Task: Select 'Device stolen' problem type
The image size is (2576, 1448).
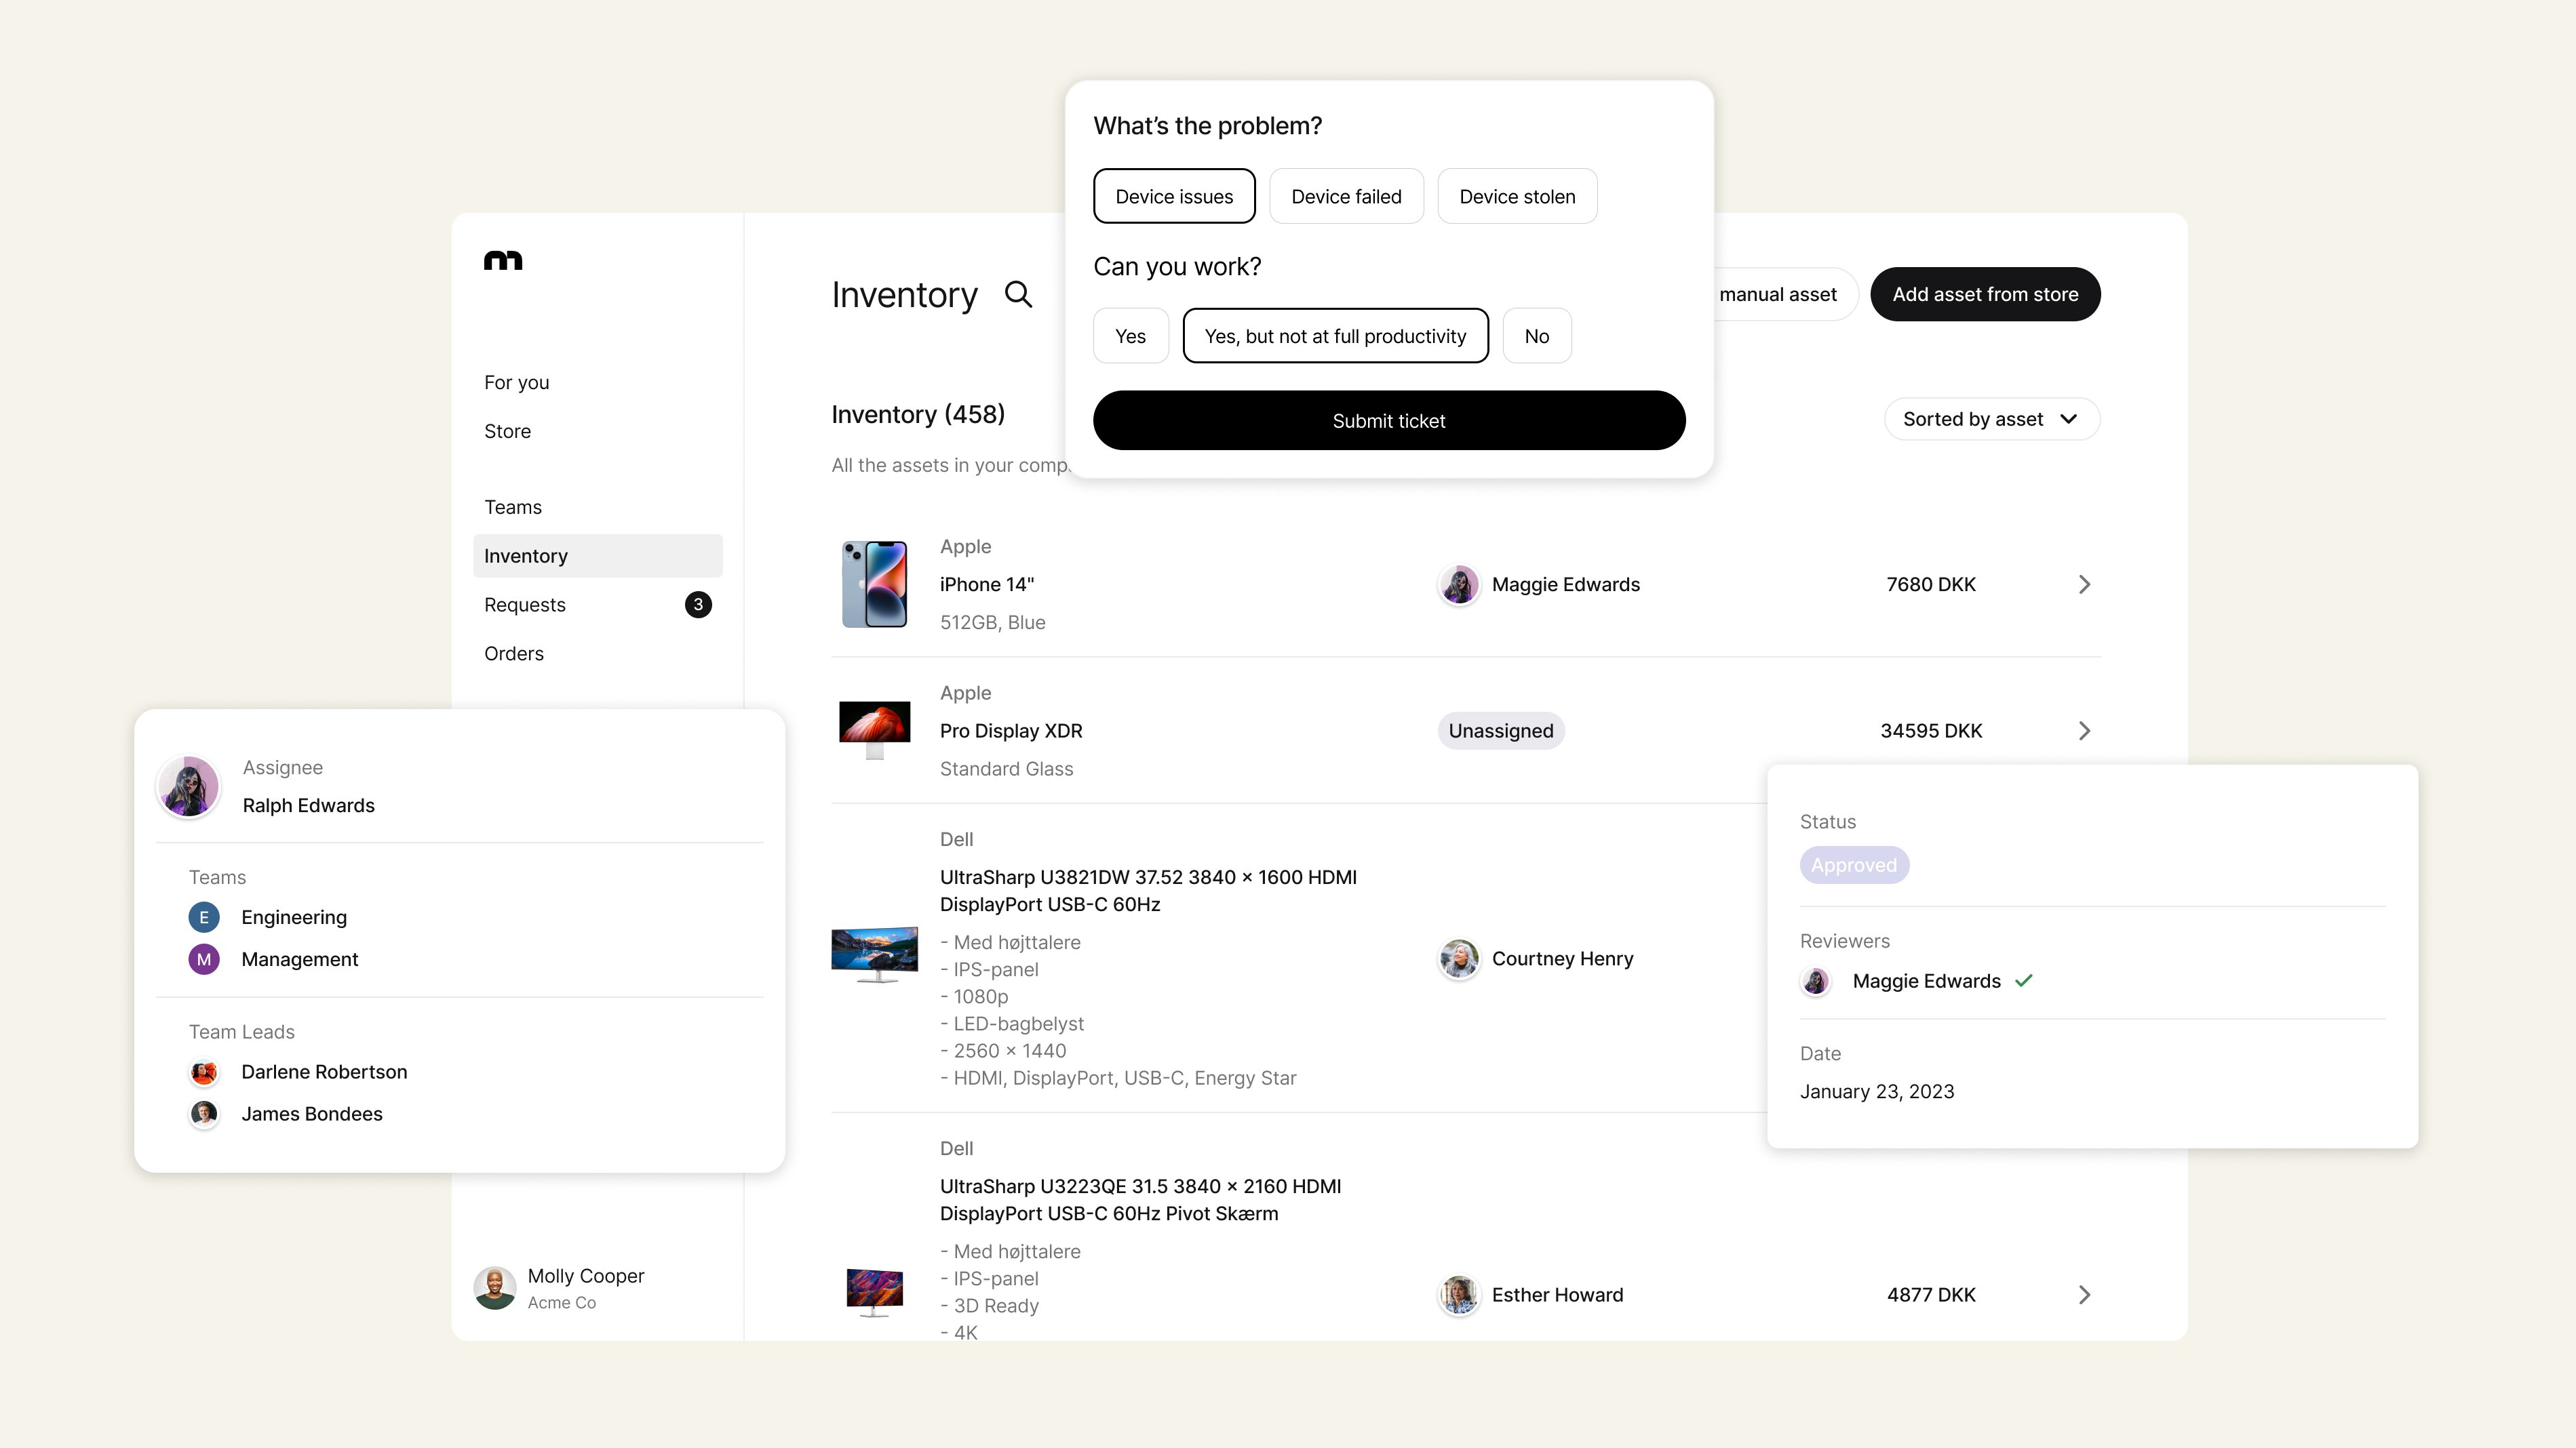Action: click(x=1516, y=195)
